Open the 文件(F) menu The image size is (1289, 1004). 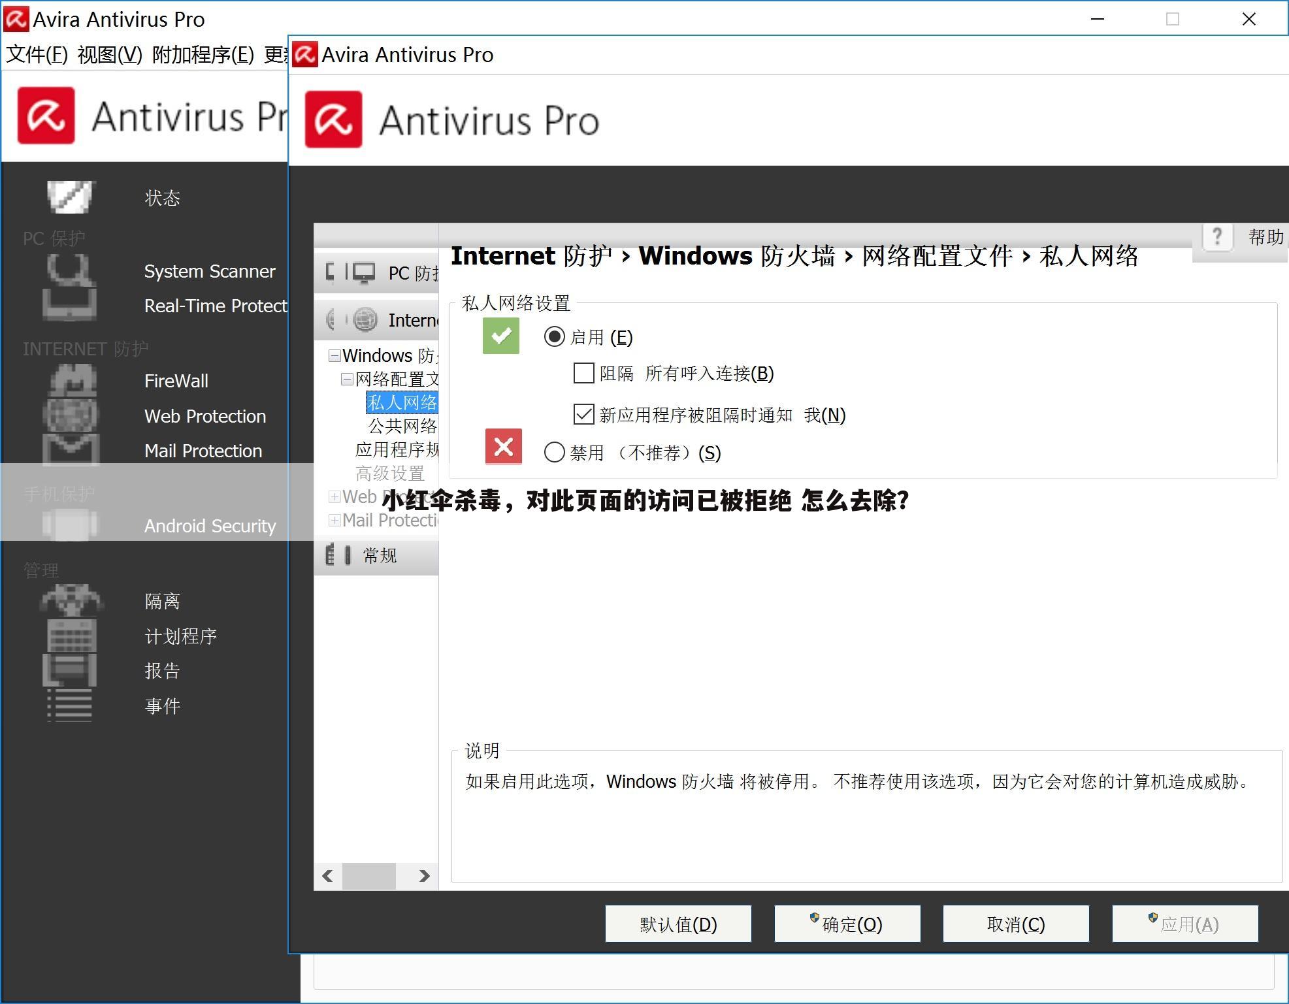click(37, 54)
